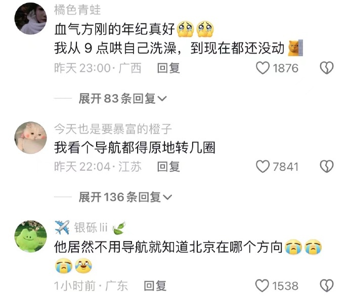The image size is (349, 305).
Task: Open the cat avatar of 今天也是要暴富的橙子
Action: (x=31, y=138)
